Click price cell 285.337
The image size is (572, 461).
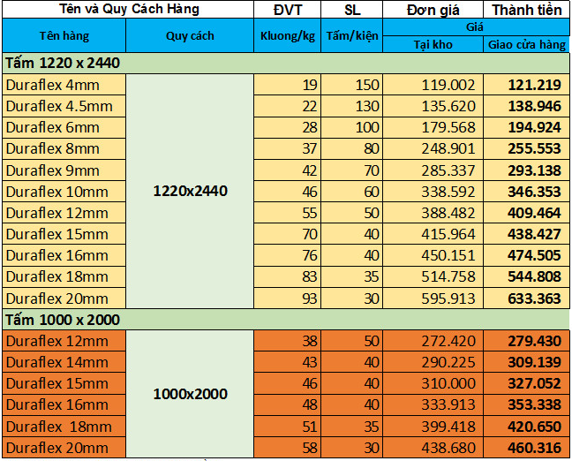tap(433, 170)
